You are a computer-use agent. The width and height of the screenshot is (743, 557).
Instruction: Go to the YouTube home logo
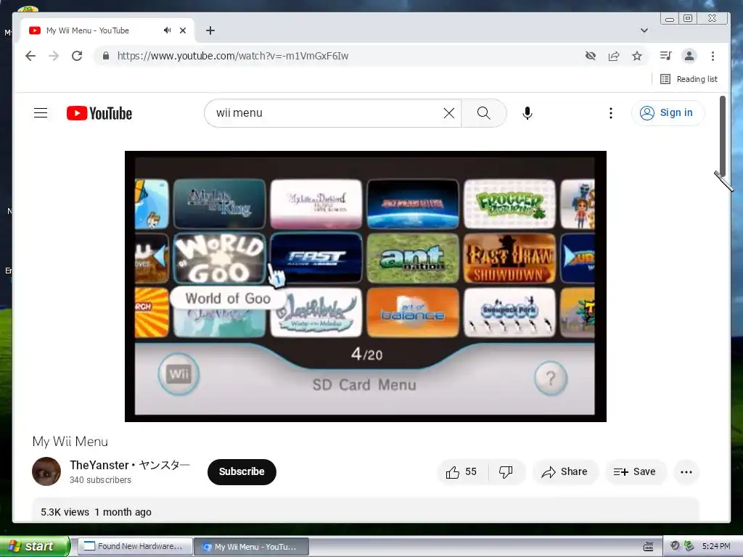point(99,113)
